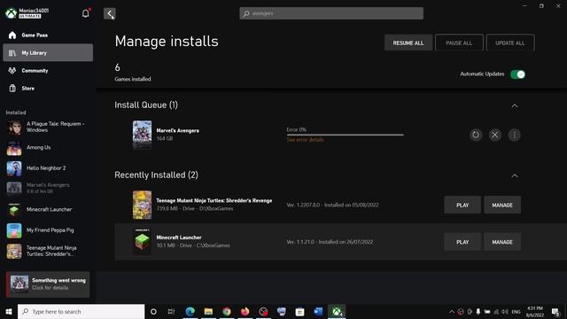567x319 pixels.
Task: Open My Friend Peppa Pig in the sidebar
Action: 48,230
